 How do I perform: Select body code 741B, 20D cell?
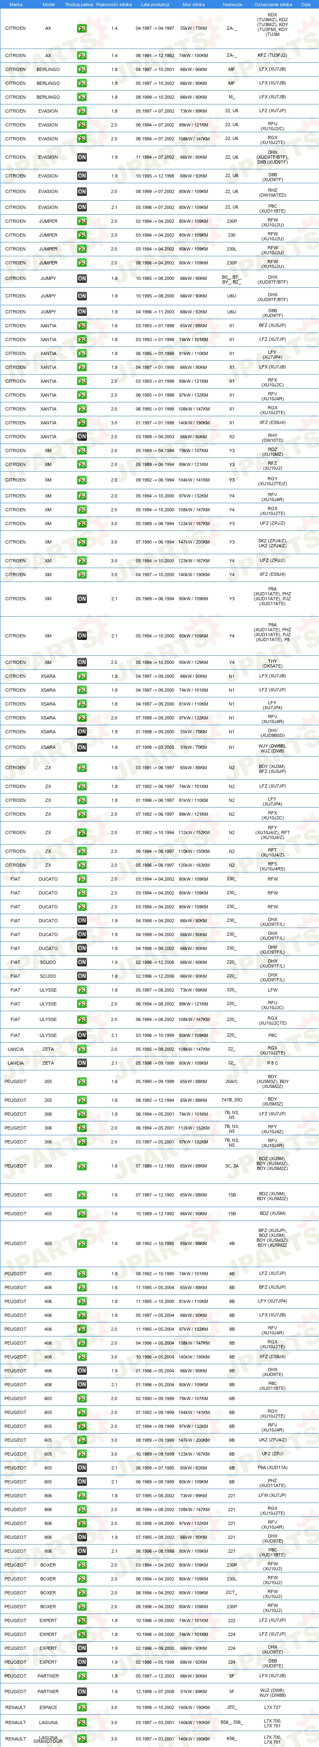pos(232,1100)
